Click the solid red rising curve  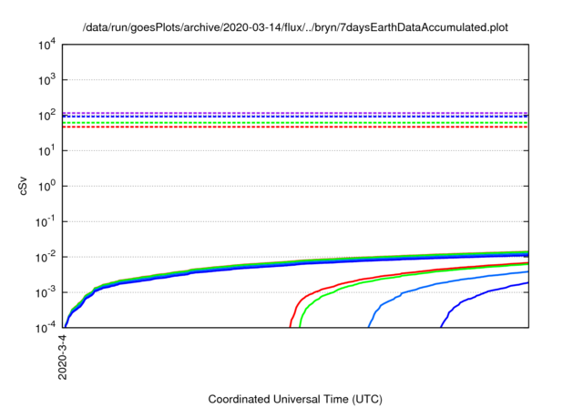click(364, 279)
